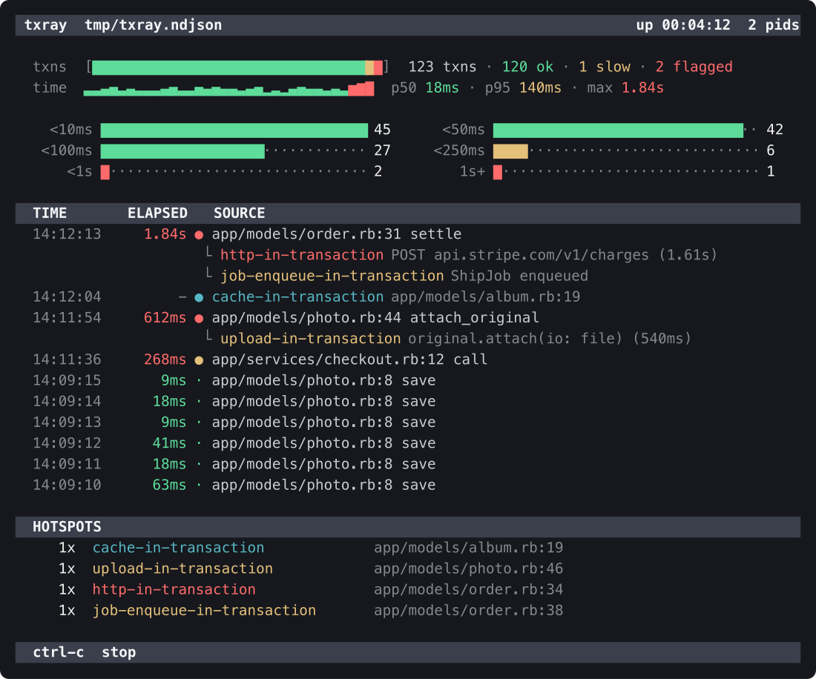This screenshot has height=679, width=816.
Task: Select the 14:12:13 order.rb:31 settle row
Action: pos(408,234)
